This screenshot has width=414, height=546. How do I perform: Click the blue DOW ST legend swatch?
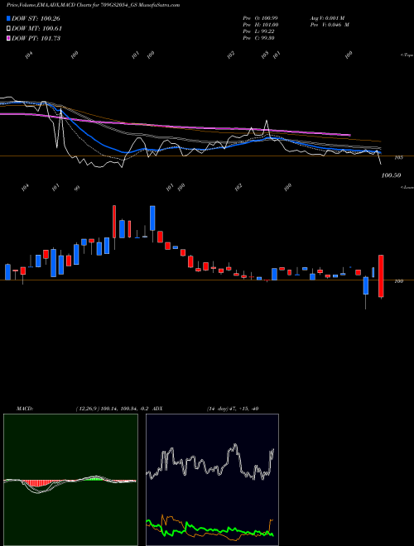coord(8,18)
